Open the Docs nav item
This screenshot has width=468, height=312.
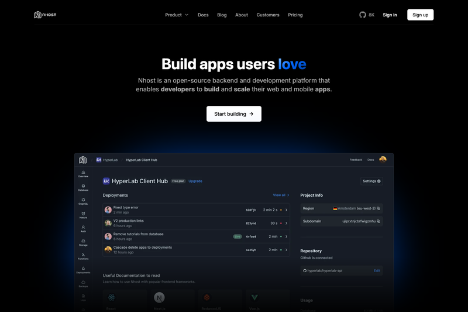pyautogui.click(x=203, y=15)
